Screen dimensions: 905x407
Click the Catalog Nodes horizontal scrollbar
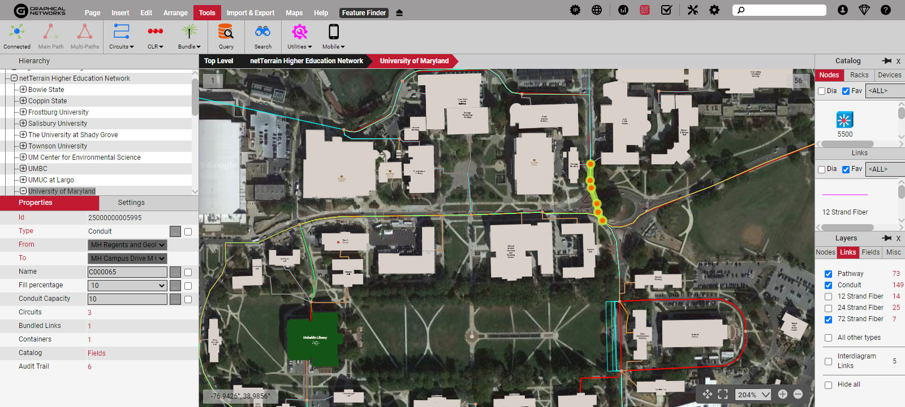tap(847, 144)
